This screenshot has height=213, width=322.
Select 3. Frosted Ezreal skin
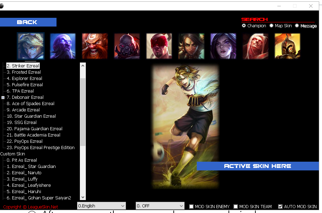pyautogui.click(x=24, y=72)
